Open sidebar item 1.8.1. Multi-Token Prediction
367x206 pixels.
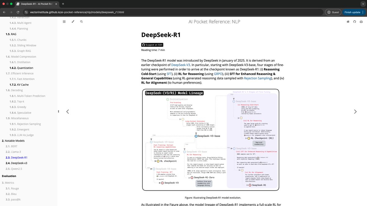(28, 96)
